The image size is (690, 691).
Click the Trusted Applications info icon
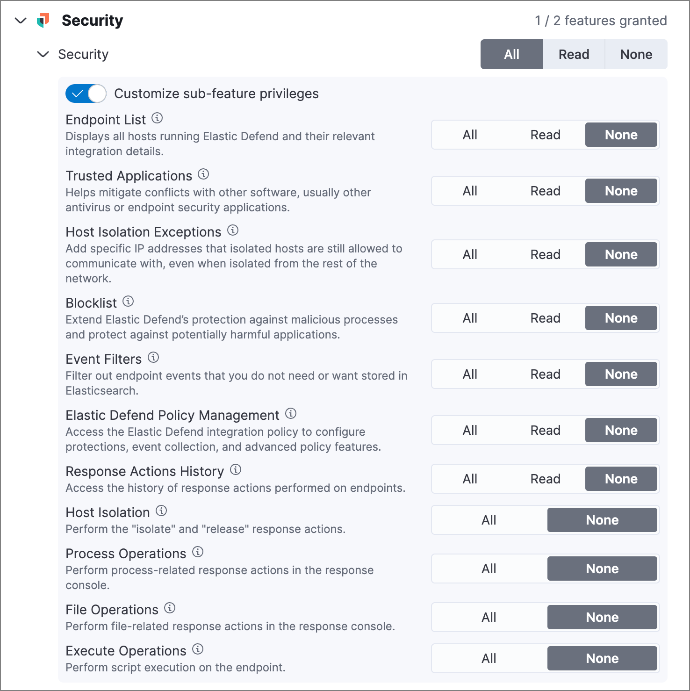click(203, 174)
